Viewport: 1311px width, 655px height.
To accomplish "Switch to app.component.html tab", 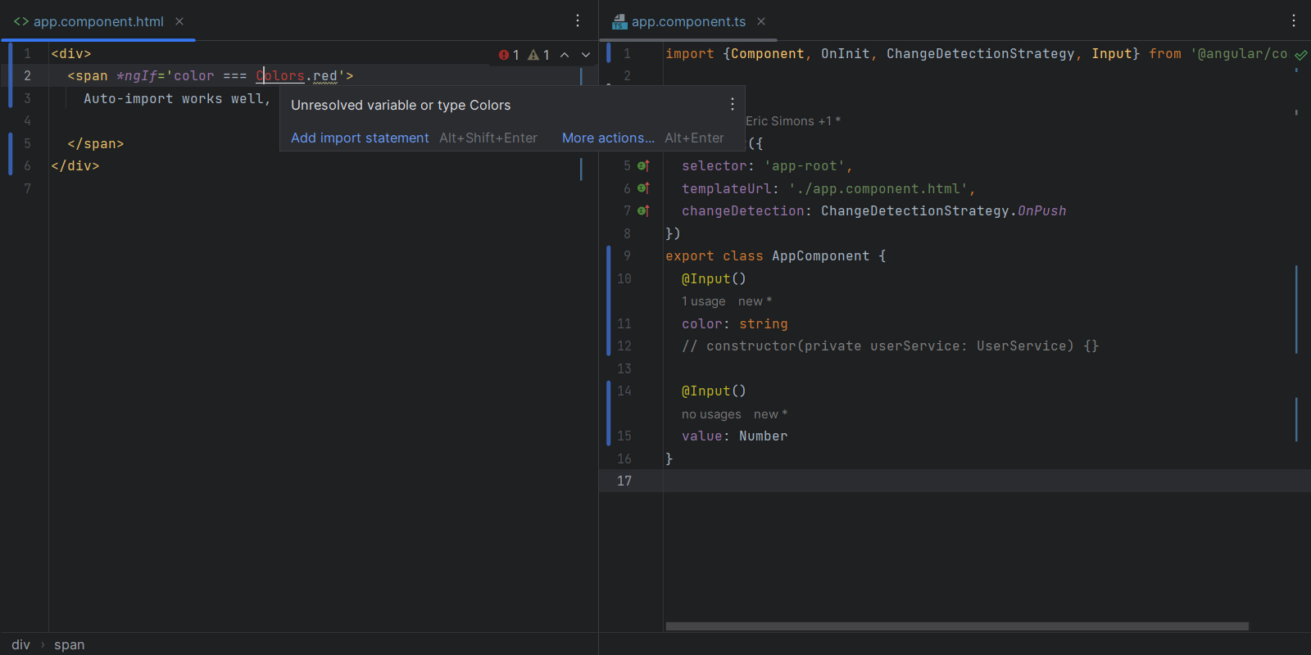I will coord(98,21).
